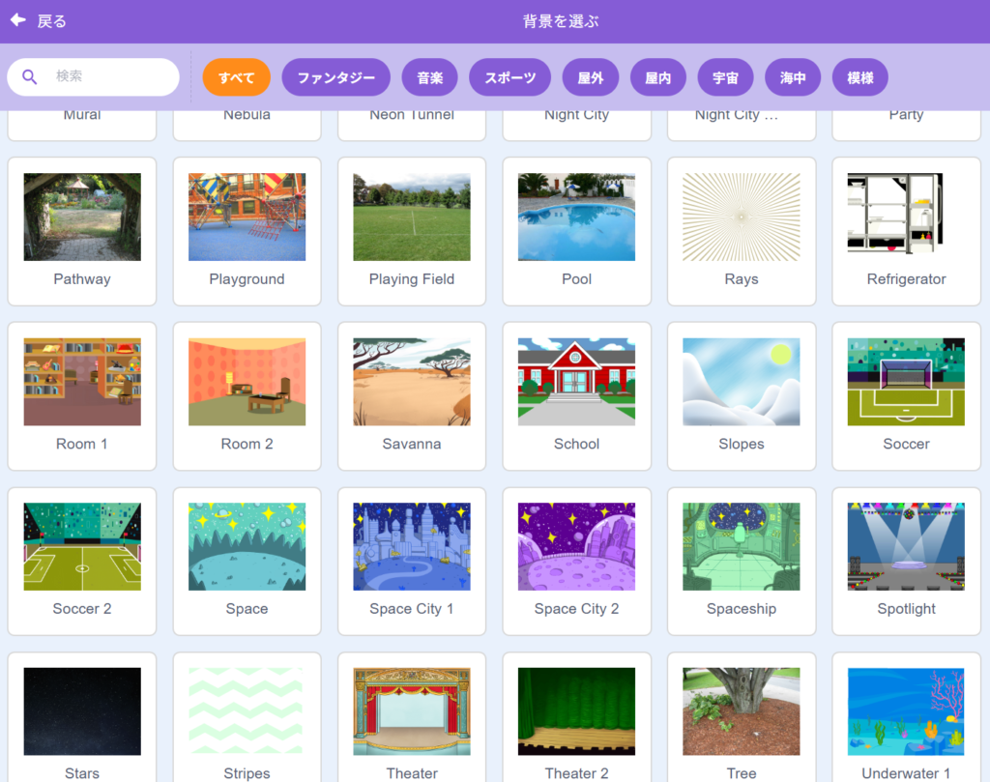Filter backdrops by 音楽 category
This screenshot has width=990, height=782.
(x=430, y=78)
